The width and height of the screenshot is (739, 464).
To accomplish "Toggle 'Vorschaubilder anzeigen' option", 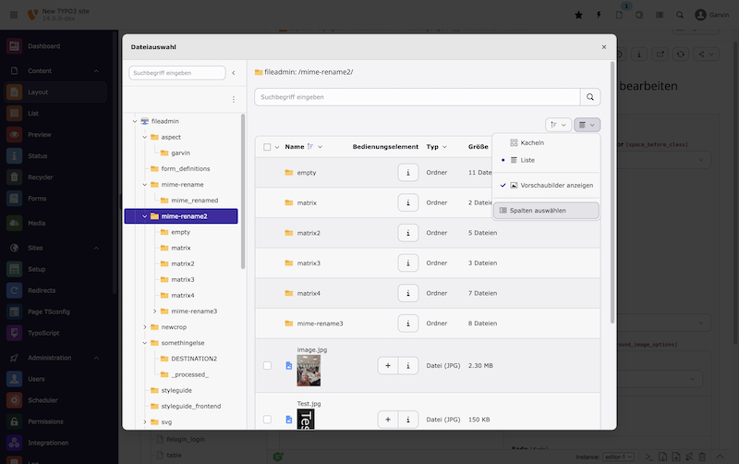I will pos(551,185).
